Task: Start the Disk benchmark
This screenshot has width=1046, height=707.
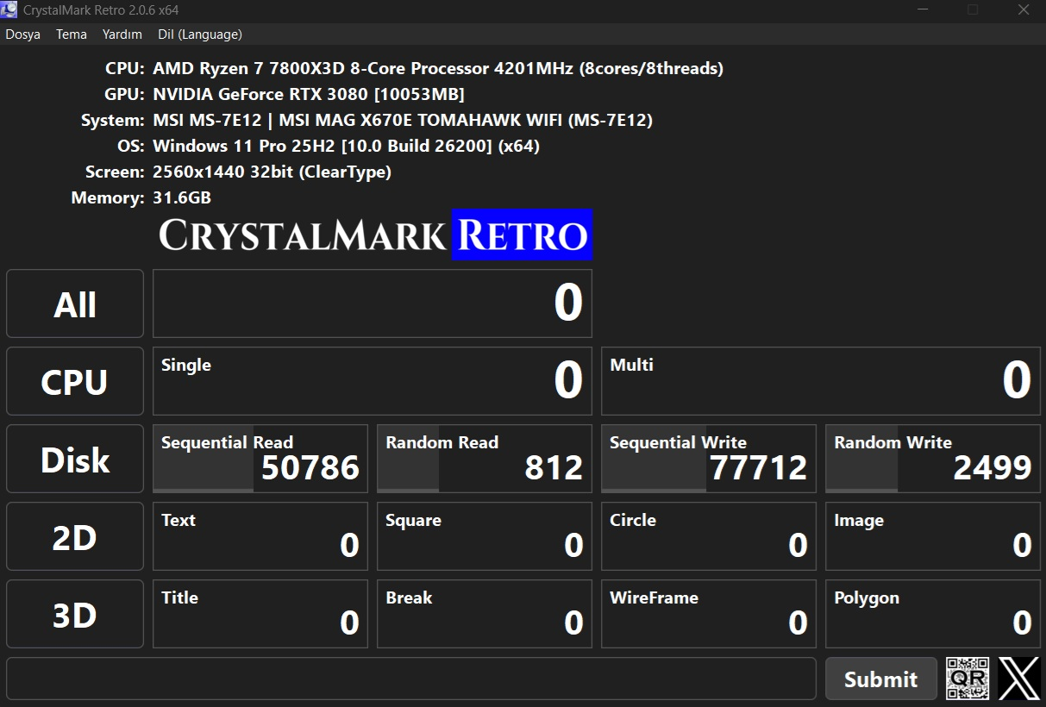Action: tap(75, 459)
